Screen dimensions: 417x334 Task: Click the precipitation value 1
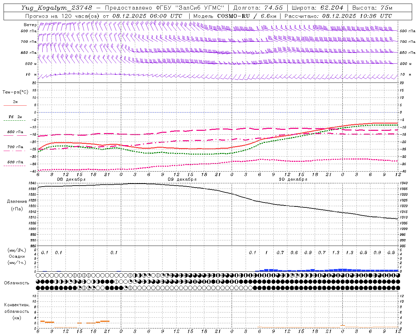266,253
